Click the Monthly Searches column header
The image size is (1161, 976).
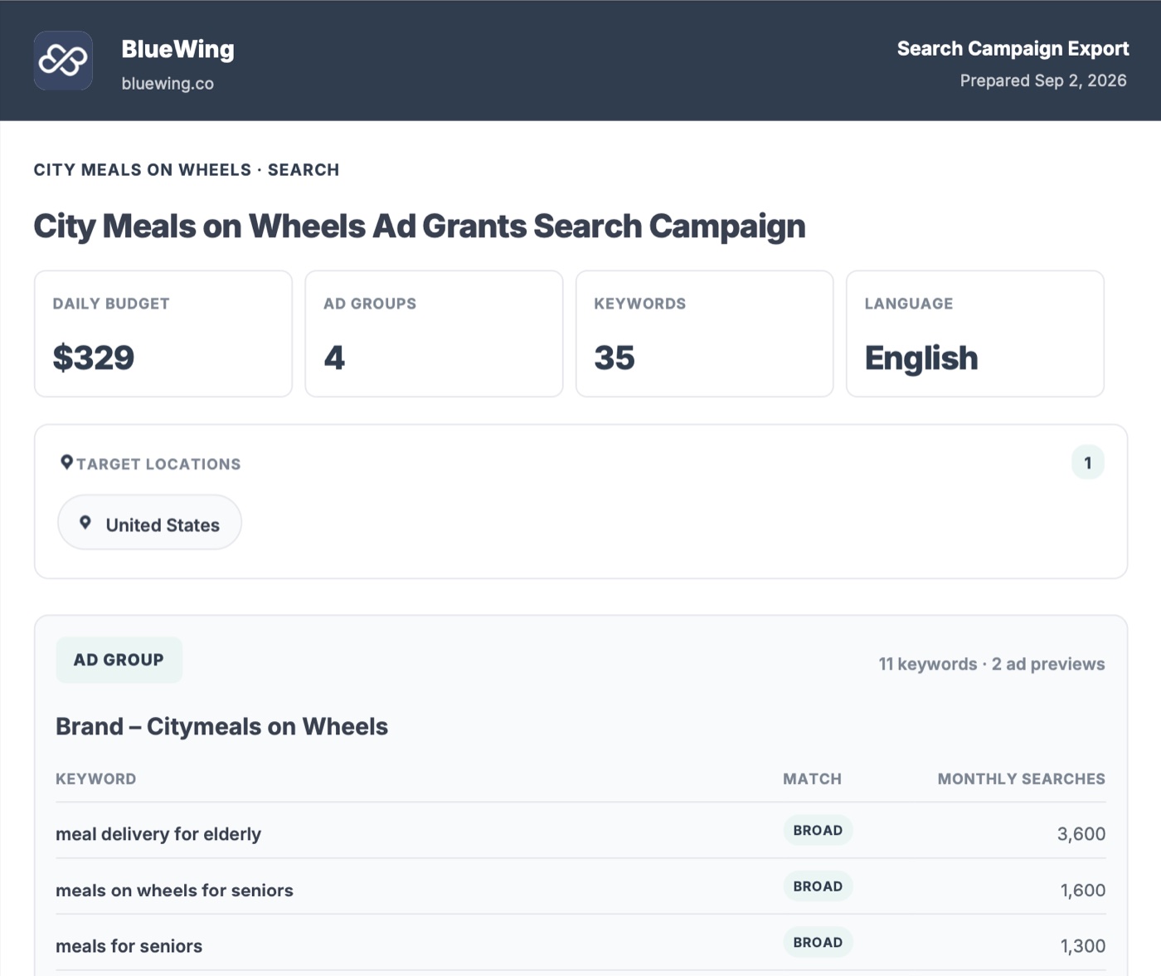[1022, 779]
